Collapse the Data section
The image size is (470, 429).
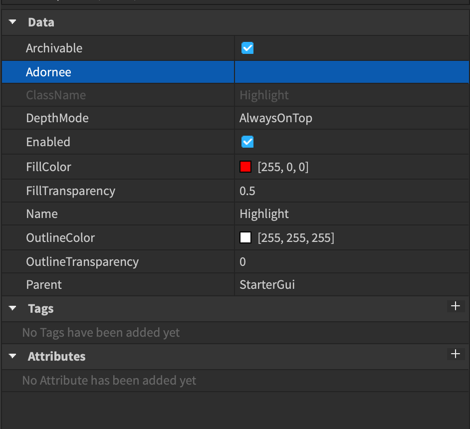pos(12,22)
